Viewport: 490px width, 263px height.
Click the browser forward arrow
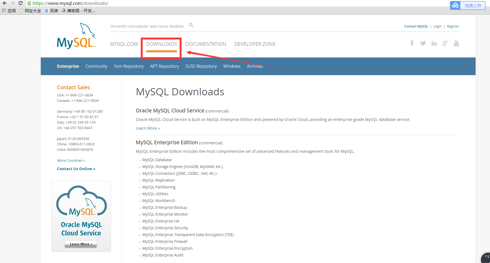click(13, 3)
